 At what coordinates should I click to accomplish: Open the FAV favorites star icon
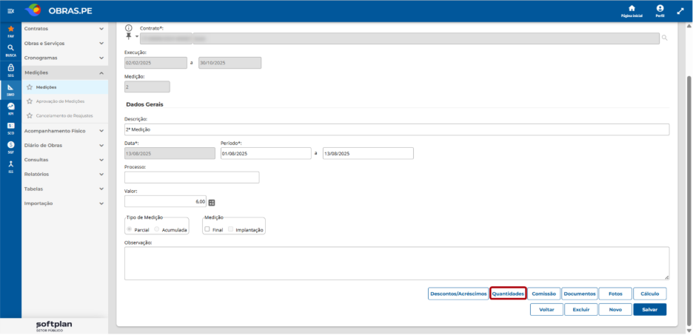[10, 29]
